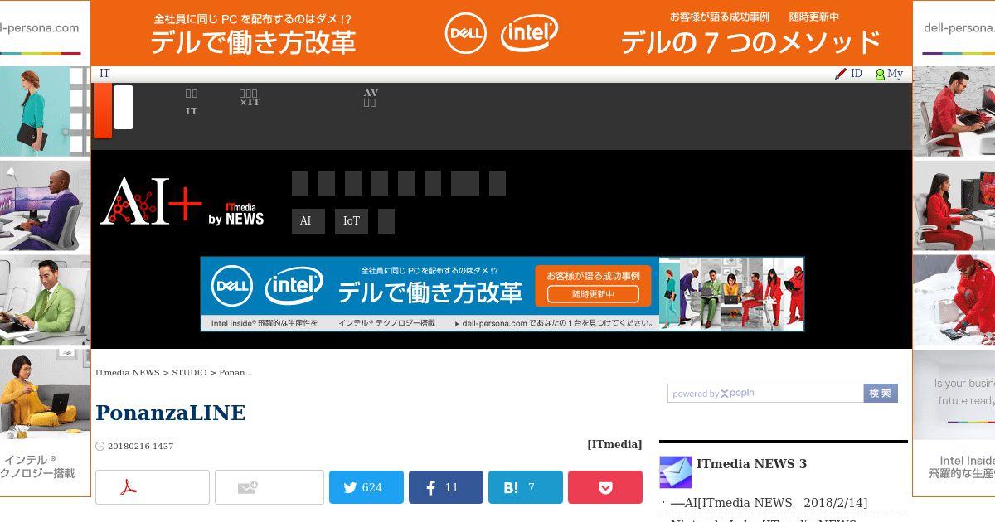Screen dimensions: 995x522
Task: Open the green person My link
Action: 889,74
